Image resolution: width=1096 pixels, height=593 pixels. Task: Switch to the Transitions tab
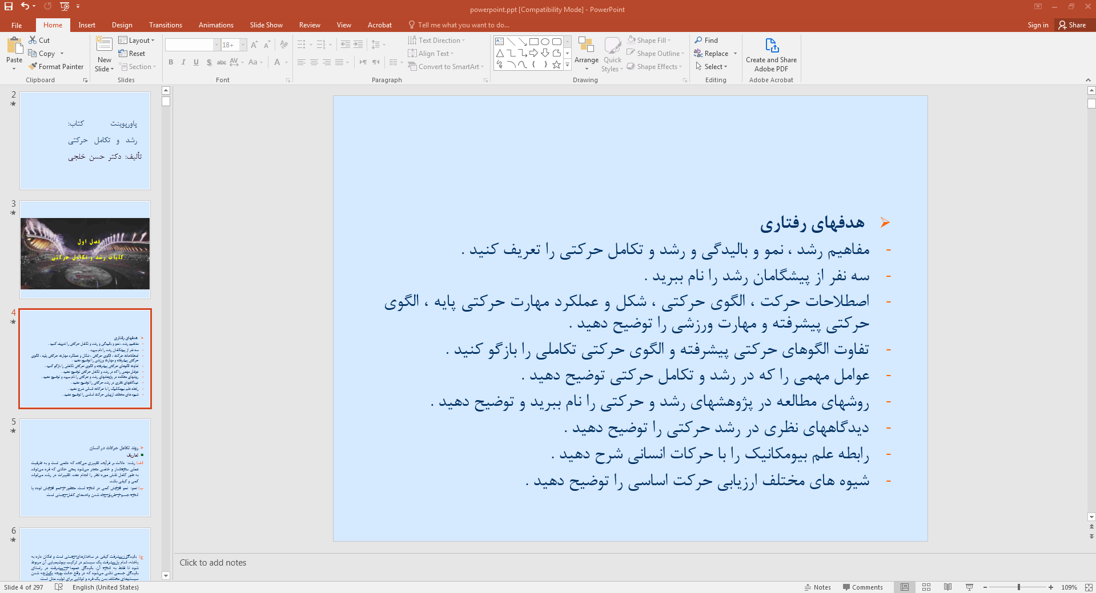(166, 25)
